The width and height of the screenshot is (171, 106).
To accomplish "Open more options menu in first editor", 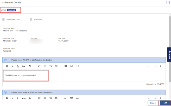I will 160,66.
